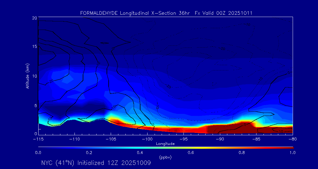Screen dimensions: 318x169
Task: Select longitude tick label -115
Action: point(38,139)
